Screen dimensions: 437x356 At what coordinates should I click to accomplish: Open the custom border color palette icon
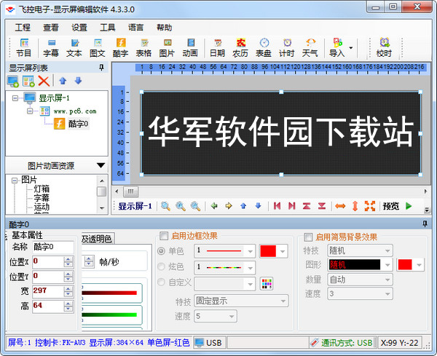267,284
